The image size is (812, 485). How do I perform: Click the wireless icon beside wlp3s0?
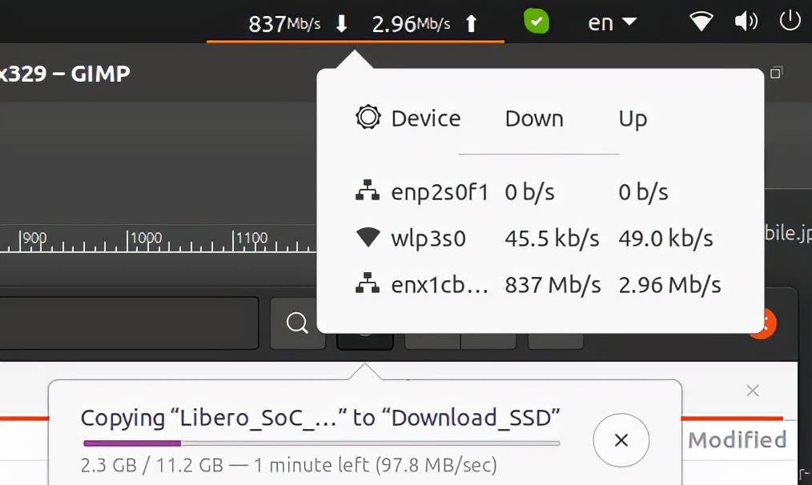tap(368, 237)
